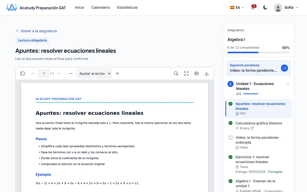Click the PDF page number field
Viewport: 307px width, 192px height.
pos(44,73)
